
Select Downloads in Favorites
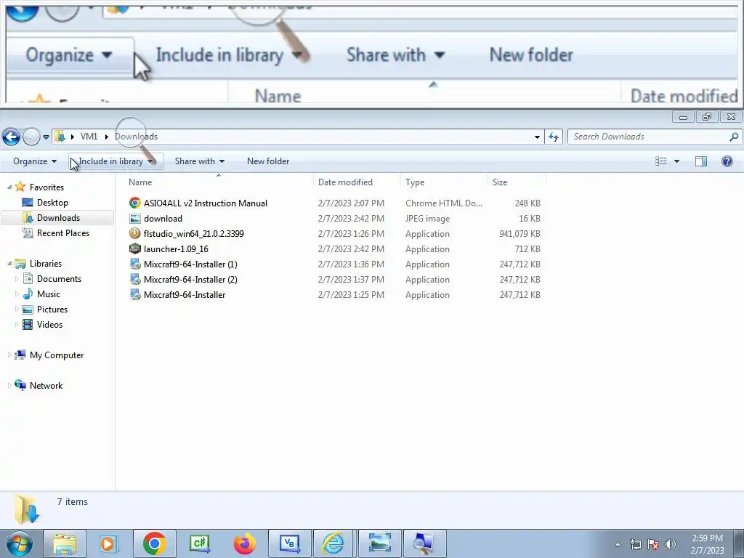pyautogui.click(x=58, y=218)
